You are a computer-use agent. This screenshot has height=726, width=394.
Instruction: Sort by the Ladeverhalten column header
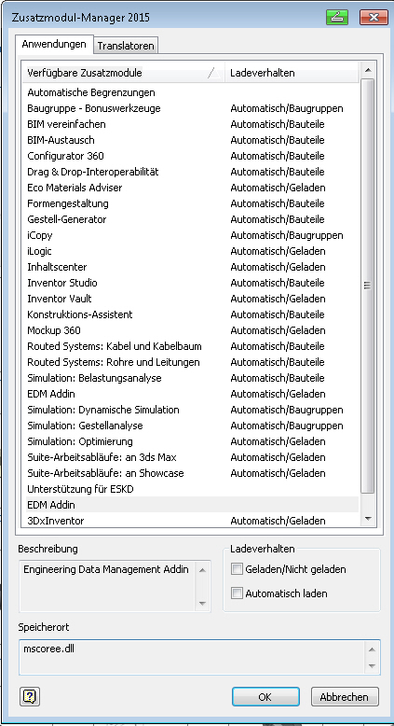(292, 73)
